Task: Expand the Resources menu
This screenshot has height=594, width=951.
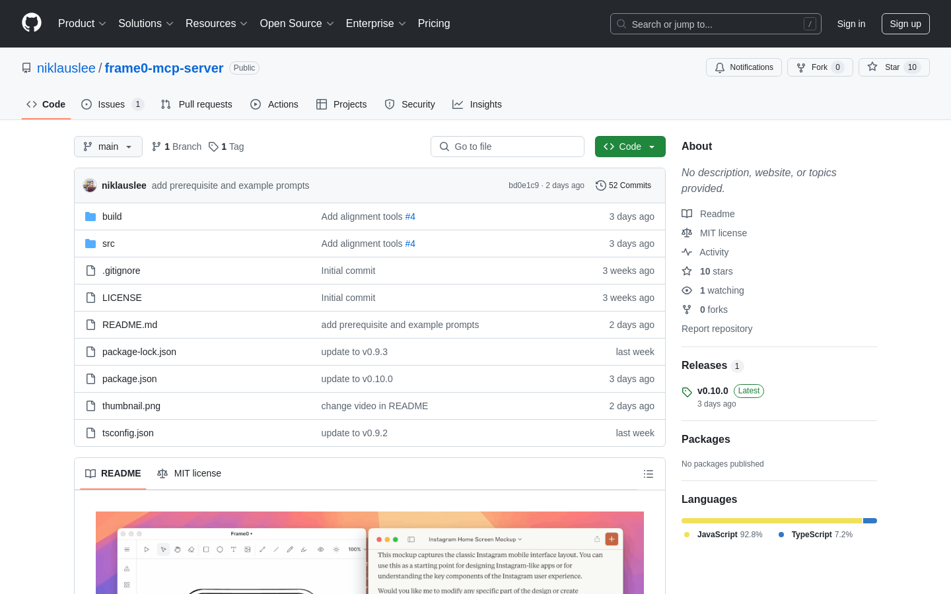Action: coord(216,24)
